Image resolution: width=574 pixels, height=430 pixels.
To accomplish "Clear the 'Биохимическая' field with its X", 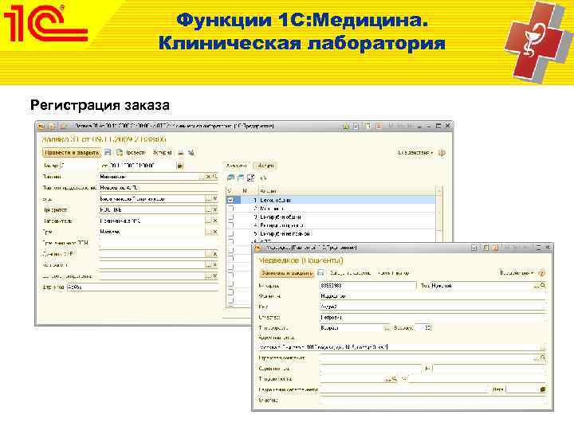I will click(215, 199).
